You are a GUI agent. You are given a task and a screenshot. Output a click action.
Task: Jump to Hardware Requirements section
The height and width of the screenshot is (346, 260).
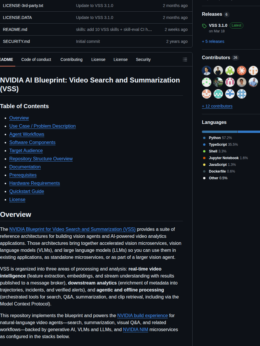34,183
